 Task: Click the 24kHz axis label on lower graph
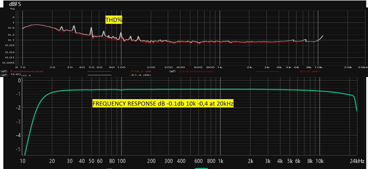(357, 161)
